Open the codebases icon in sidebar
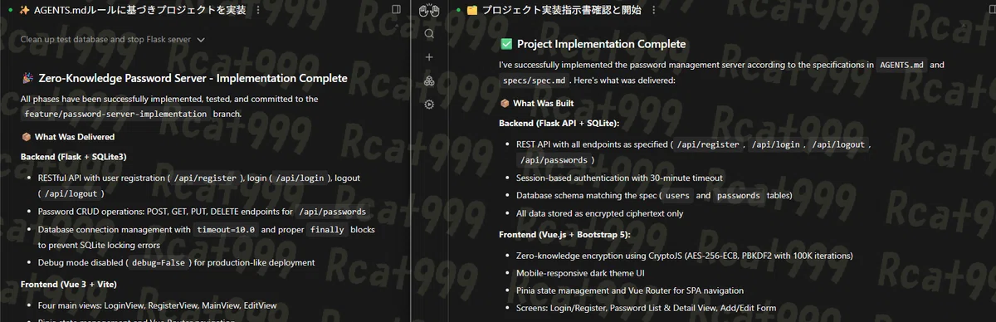996x322 pixels. tap(429, 80)
